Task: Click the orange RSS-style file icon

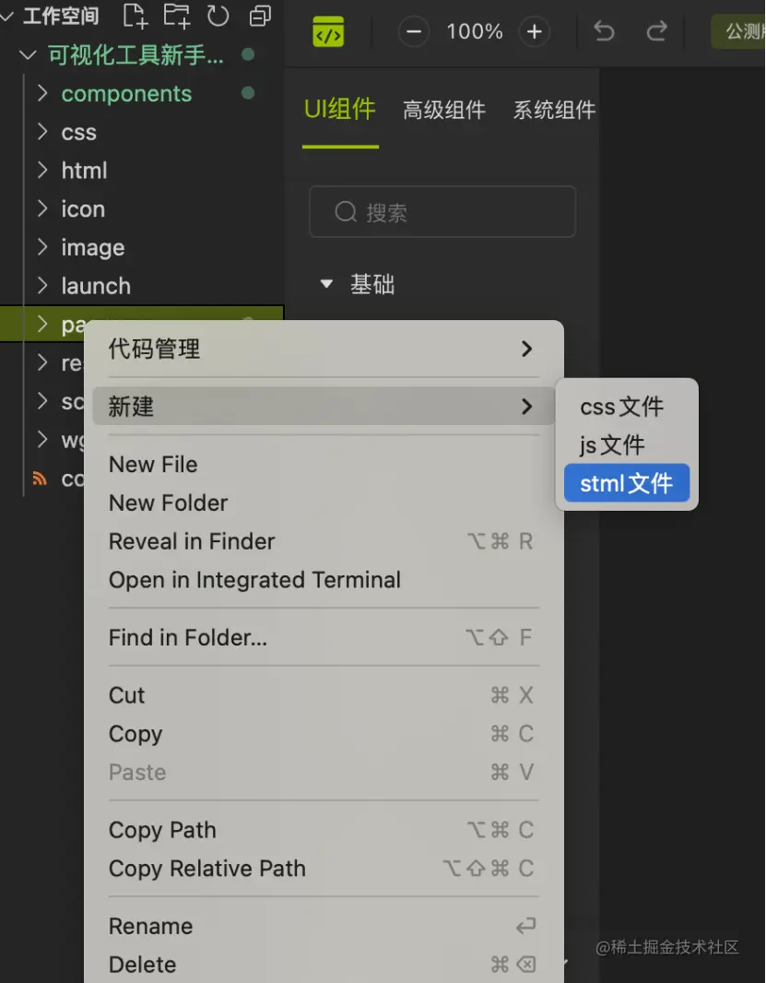Action: [40, 479]
